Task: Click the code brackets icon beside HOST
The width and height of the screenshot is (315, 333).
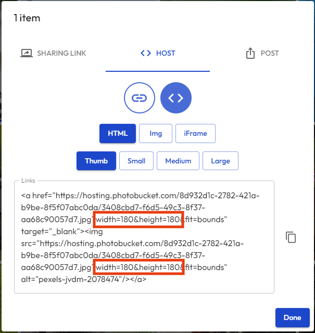Action: (x=146, y=53)
